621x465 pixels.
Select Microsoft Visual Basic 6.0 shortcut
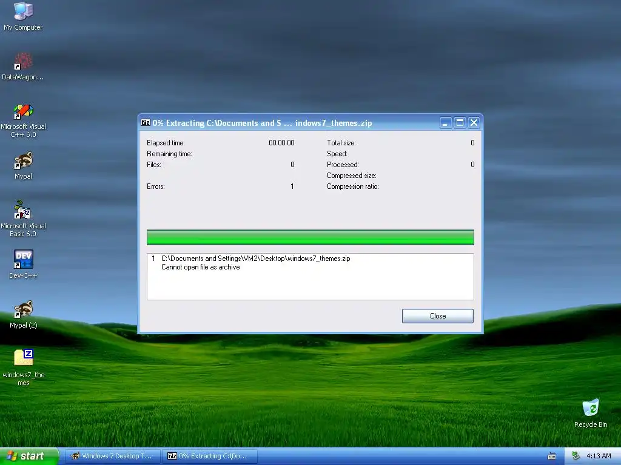(23, 219)
